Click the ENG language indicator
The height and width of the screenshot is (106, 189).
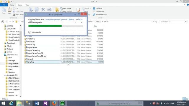(x=172, y=103)
